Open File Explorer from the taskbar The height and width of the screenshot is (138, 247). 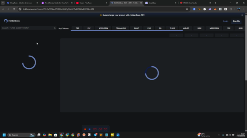(50, 135)
